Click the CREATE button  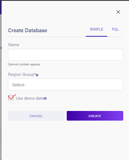(x=95, y=116)
